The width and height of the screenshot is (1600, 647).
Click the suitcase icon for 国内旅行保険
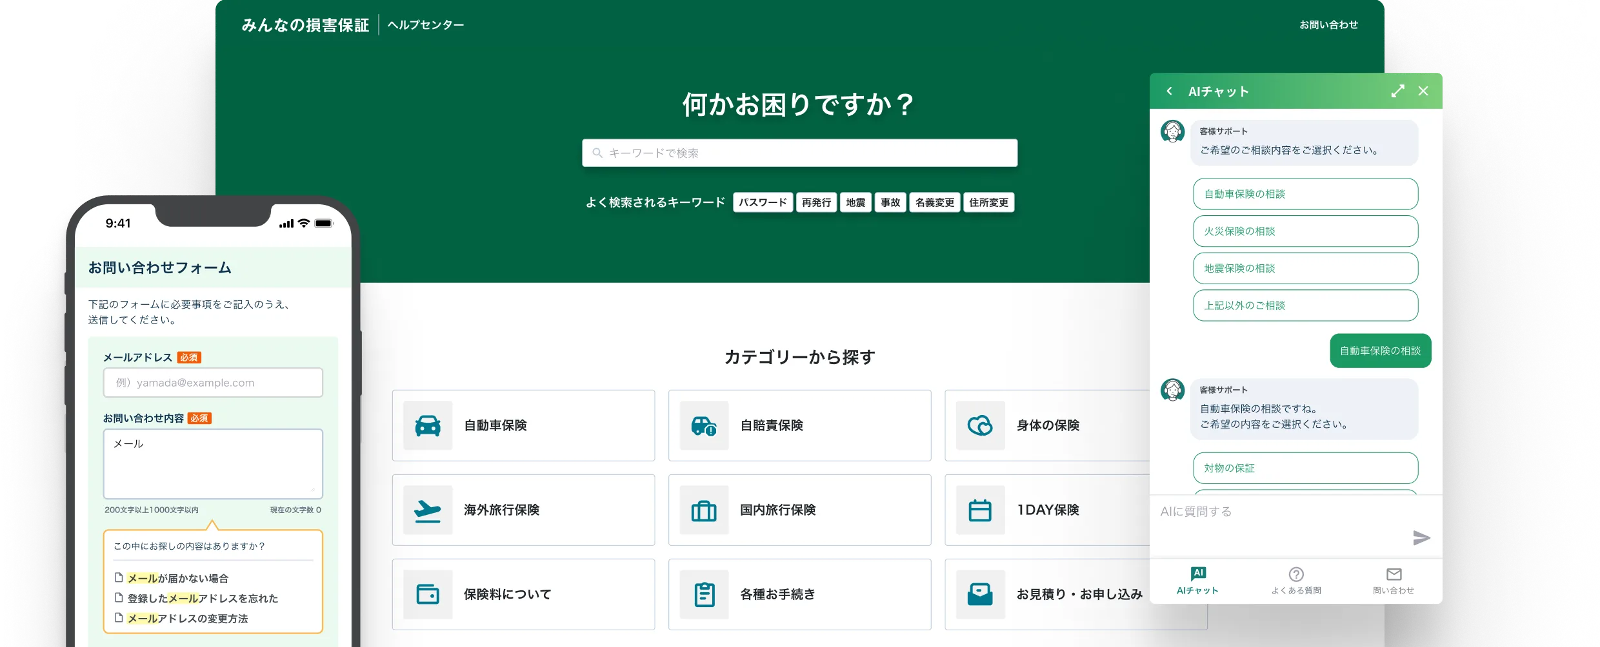point(704,510)
